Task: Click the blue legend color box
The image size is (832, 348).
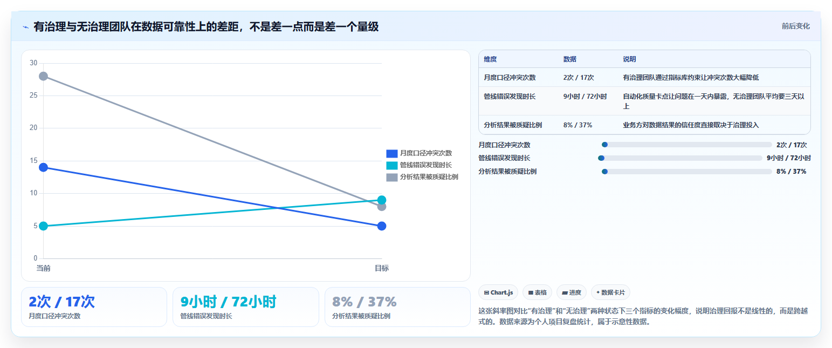Action: [x=392, y=153]
